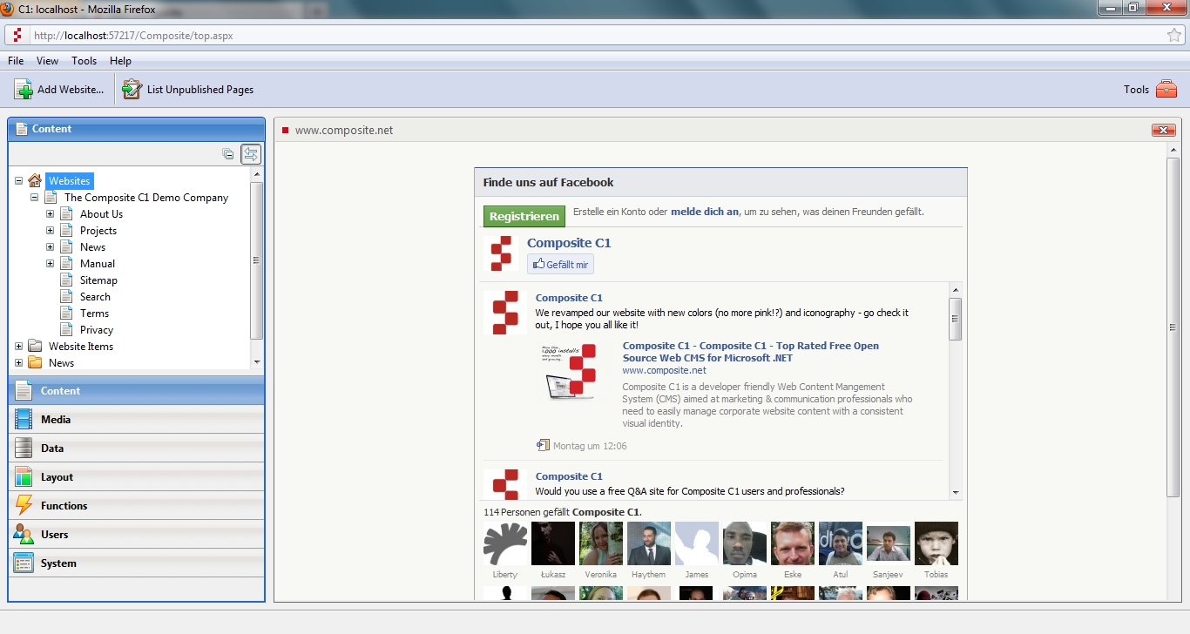The width and height of the screenshot is (1190, 634).
Task: Open the Functions perspective
Action: click(x=64, y=506)
